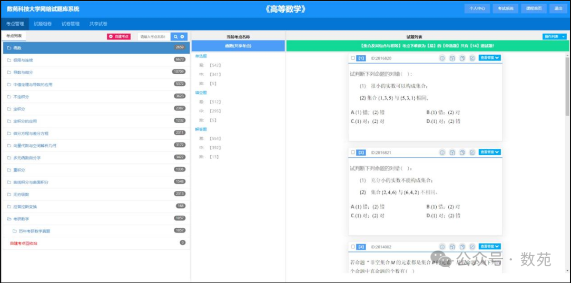
Task: Focus the 请输入考点名称 search field
Action: point(154,37)
